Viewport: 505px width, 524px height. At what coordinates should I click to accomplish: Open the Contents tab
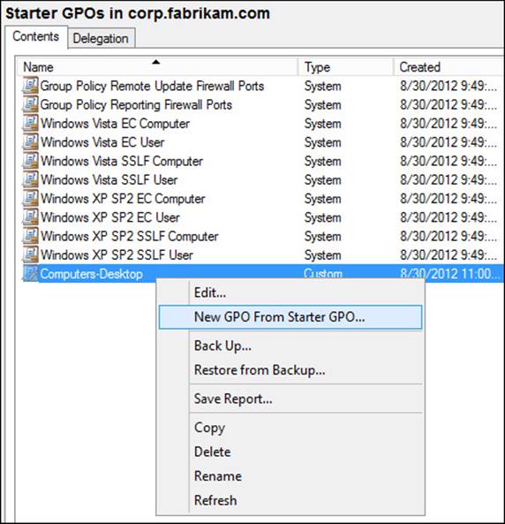coord(35,36)
